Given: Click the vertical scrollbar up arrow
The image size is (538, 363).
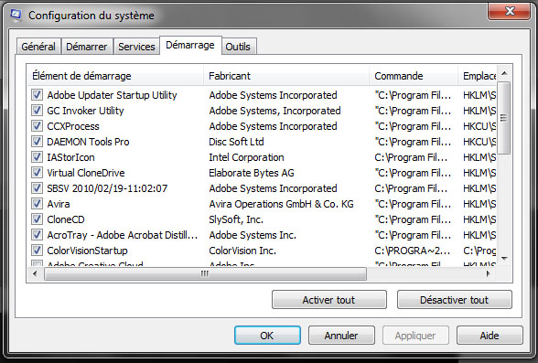Looking at the screenshot, I should click(504, 72).
